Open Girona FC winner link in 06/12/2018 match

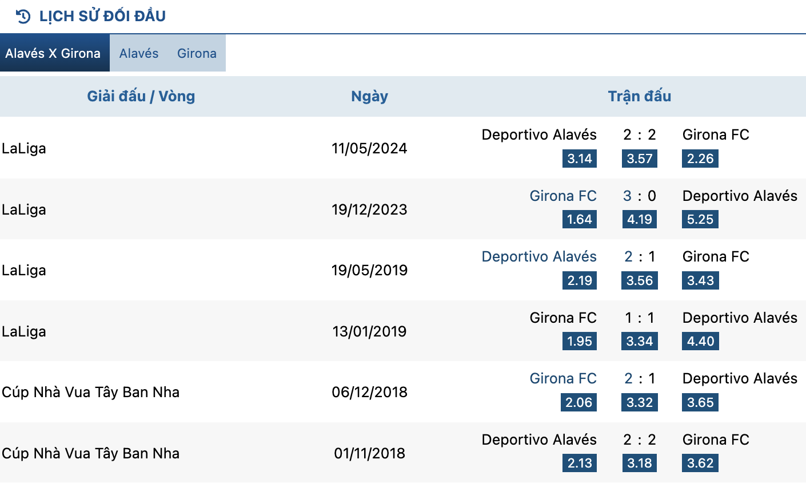coord(563,378)
